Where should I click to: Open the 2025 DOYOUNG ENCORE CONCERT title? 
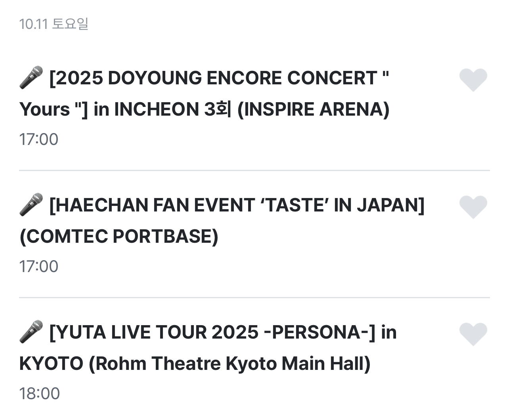[218, 78]
